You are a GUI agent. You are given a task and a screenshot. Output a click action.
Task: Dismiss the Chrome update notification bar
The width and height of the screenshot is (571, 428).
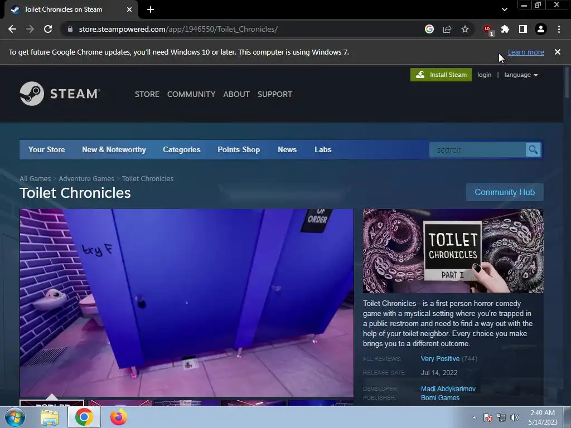558,52
